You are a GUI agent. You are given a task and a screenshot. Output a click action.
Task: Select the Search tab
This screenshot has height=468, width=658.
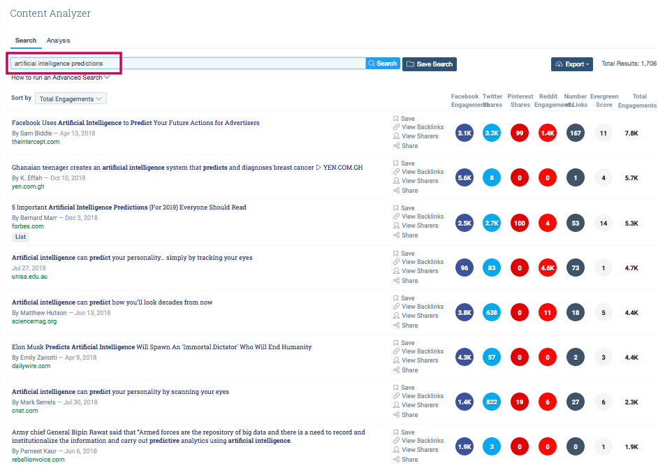click(x=25, y=40)
